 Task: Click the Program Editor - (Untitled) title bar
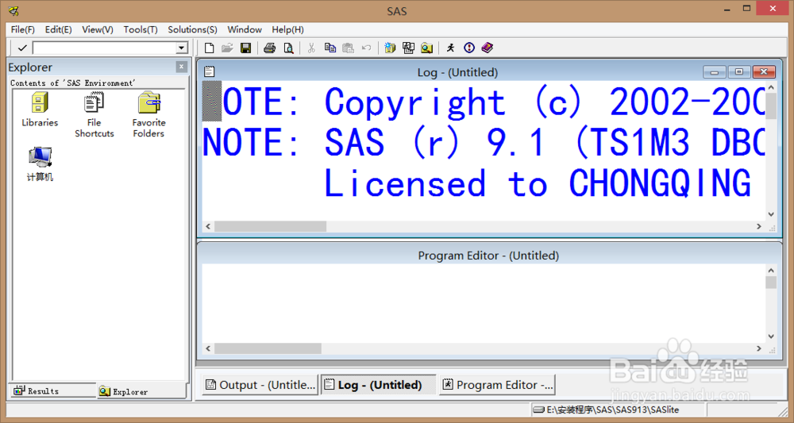(488, 256)
